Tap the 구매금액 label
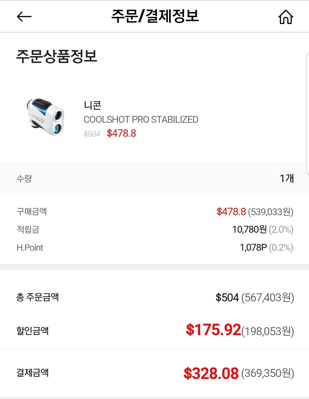The image size is (309, 399). pyautogui.click(x=32, y=212)
